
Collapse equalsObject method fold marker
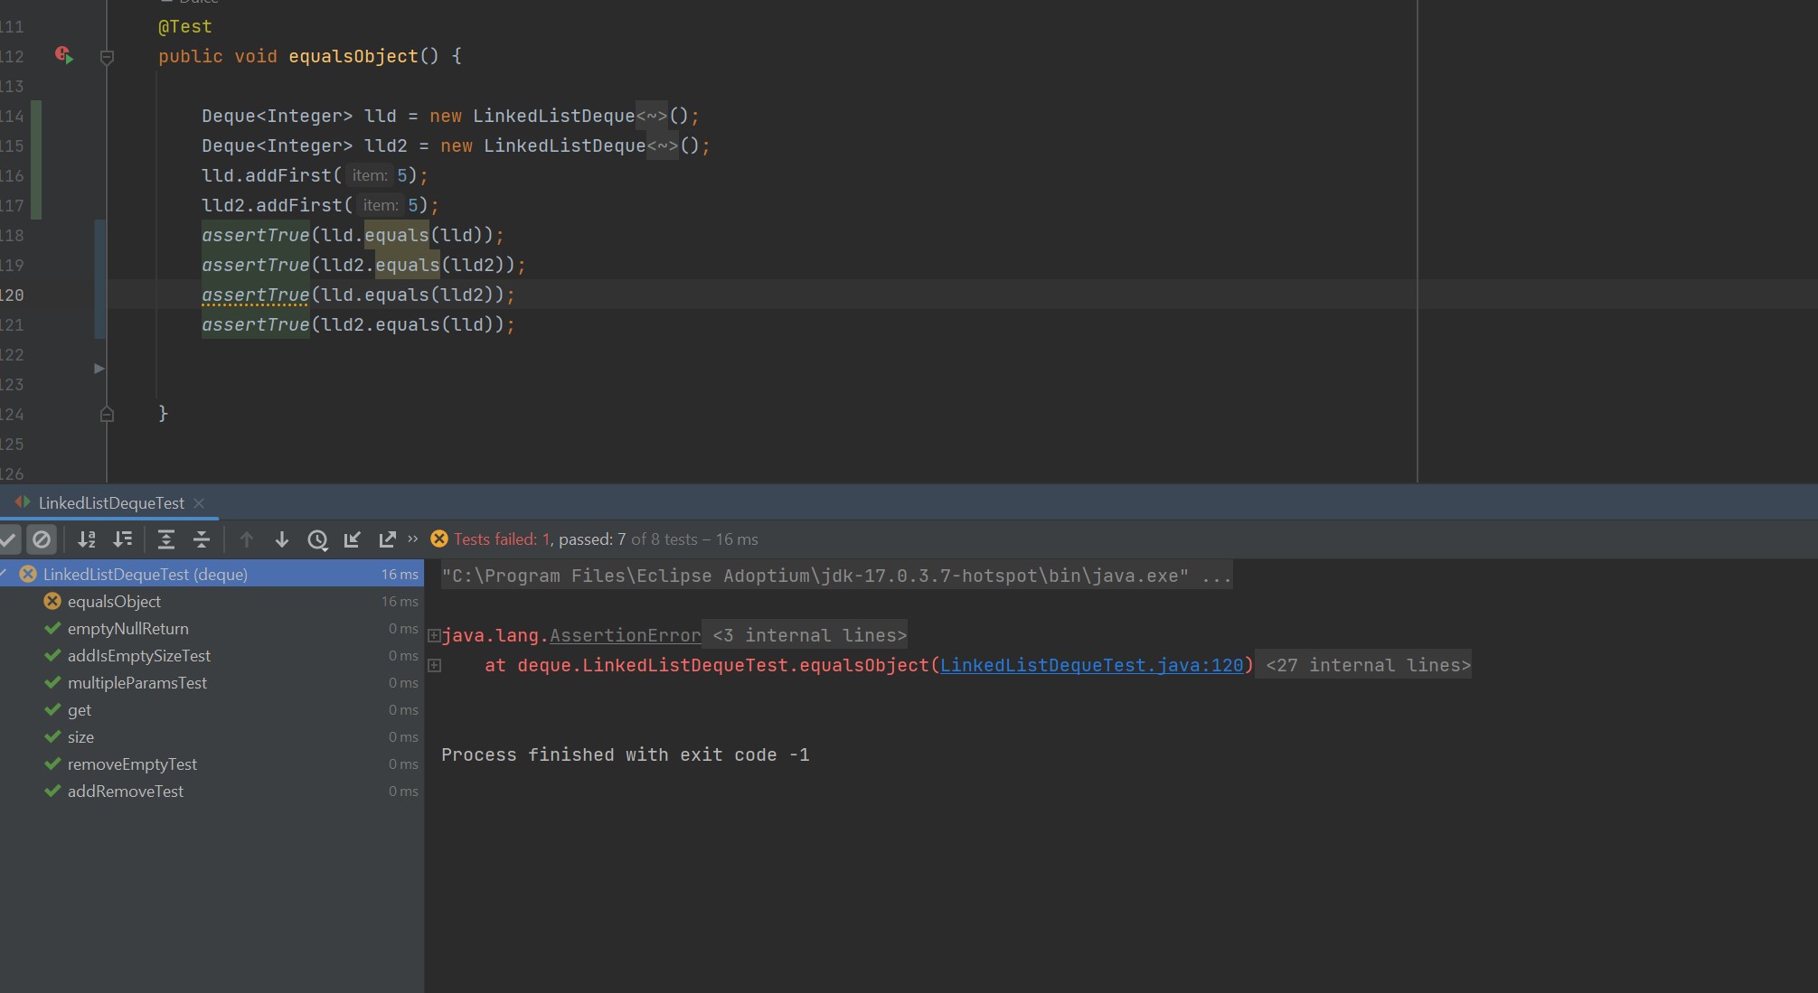point(107,57)
